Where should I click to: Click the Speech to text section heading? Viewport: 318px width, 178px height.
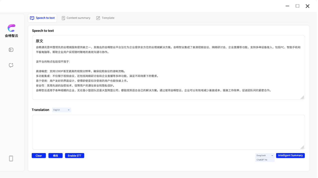coord(43,31)
